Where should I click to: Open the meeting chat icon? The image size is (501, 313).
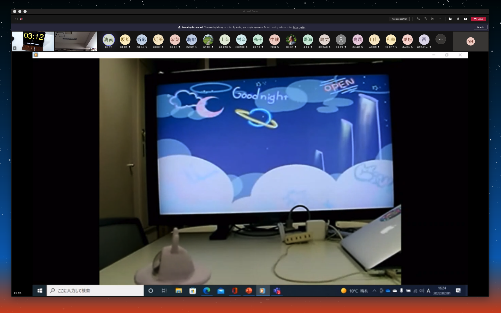(x=425, y=19)
